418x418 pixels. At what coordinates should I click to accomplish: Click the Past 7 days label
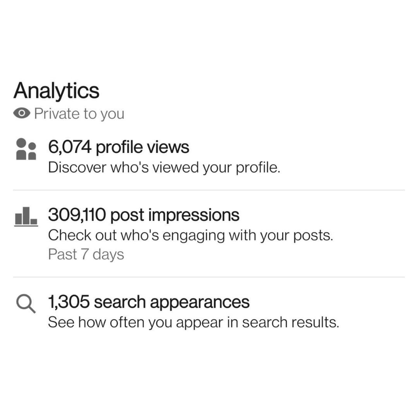(x=86, y=254)
